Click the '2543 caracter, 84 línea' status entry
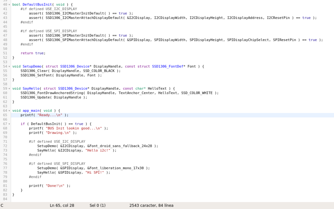 tap(151, 205)
